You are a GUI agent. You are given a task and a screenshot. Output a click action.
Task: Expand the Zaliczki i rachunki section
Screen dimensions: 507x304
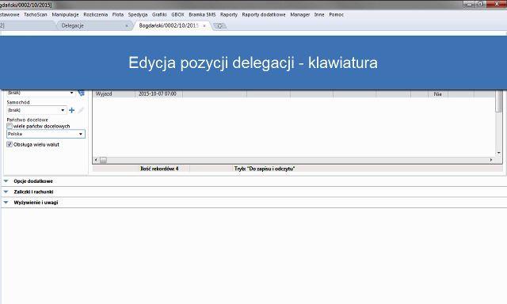6,192
